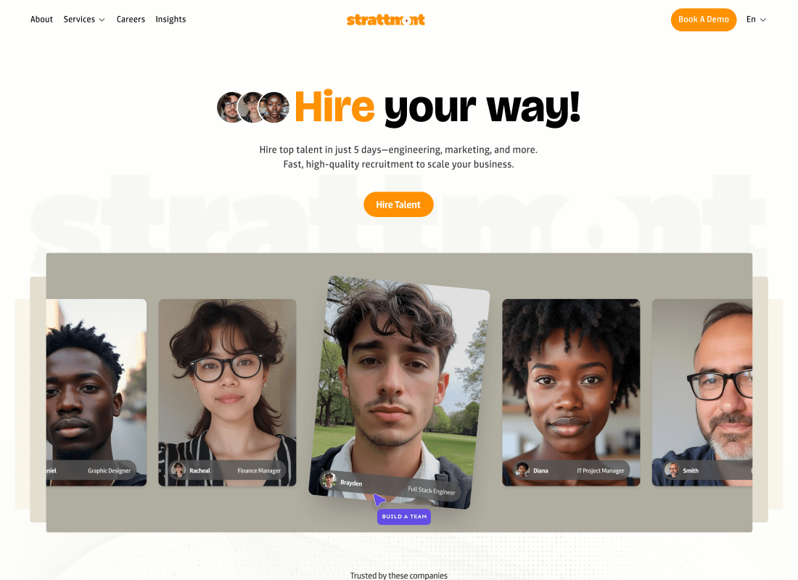The width and height of the screenshot is (798, 580).
Task: Expand the Services dropdown chevron
Action: pos(102,20)
